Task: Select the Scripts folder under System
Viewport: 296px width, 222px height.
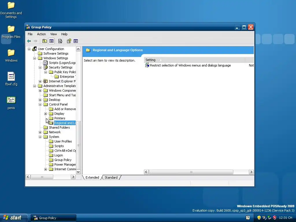Action: [59, 146]
